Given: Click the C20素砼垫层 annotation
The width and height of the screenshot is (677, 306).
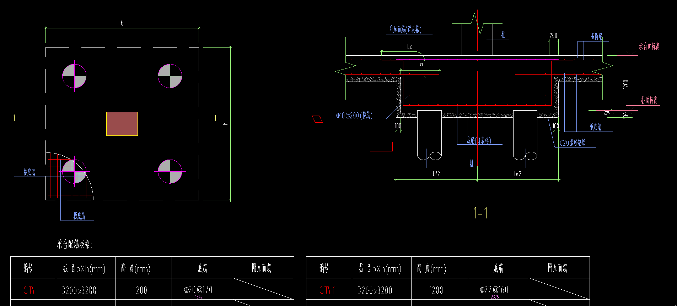Looking at the screenshot, I should pos(573,143).
